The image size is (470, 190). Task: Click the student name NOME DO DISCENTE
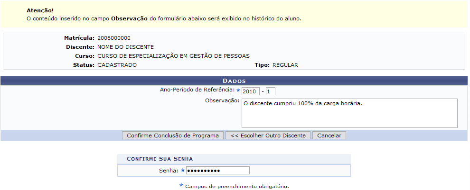tap(125, 47)
